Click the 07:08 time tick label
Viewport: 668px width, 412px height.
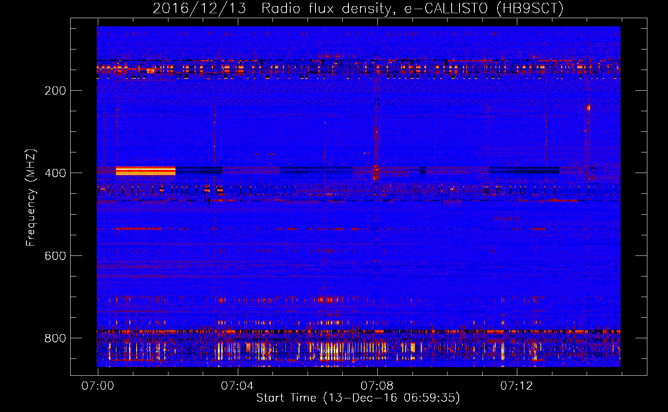click(x=377, y=386)
